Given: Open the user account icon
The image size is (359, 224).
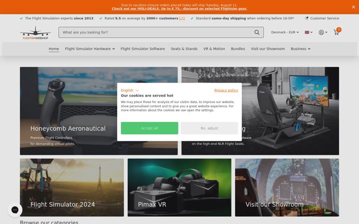Looking at the screenshot, I should [x=321, y=32].
